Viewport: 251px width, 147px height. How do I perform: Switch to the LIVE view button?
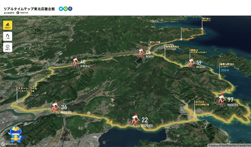coord(8,36)
